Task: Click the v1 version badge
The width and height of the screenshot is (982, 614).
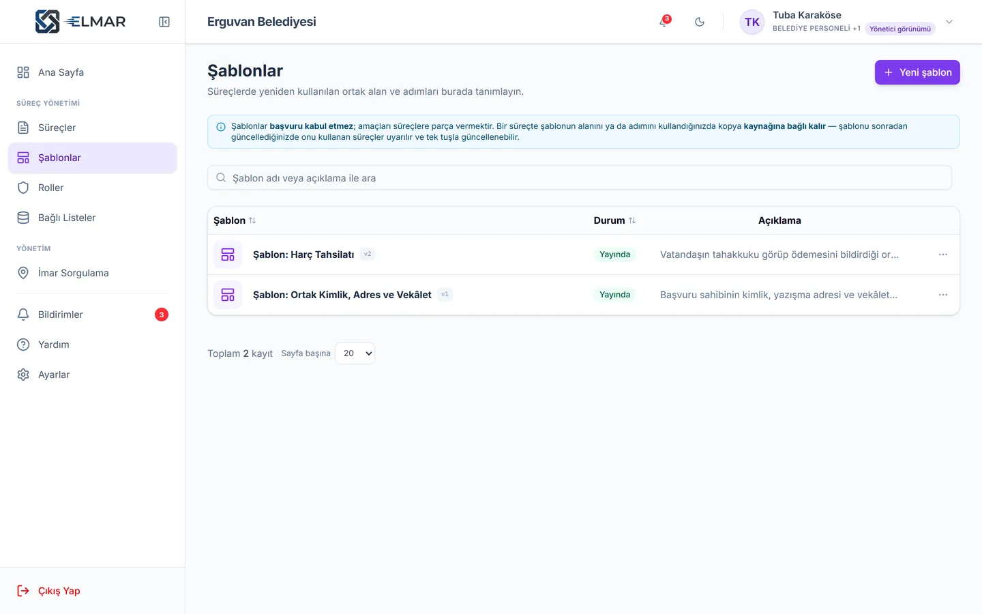Action: [445, 295]
